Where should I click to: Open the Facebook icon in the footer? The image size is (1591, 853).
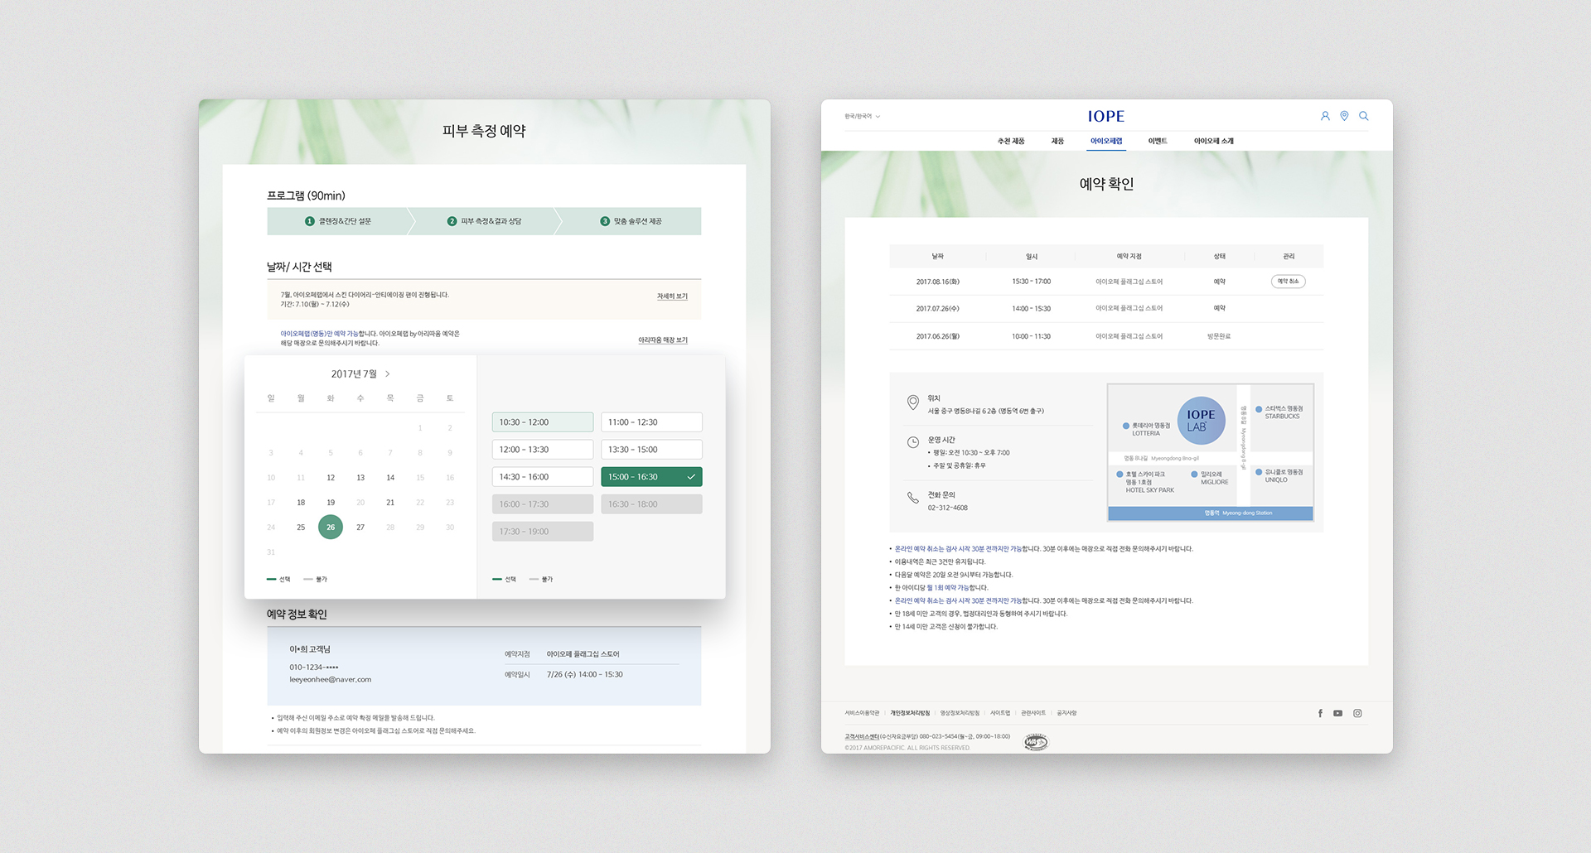(1320, 713)
